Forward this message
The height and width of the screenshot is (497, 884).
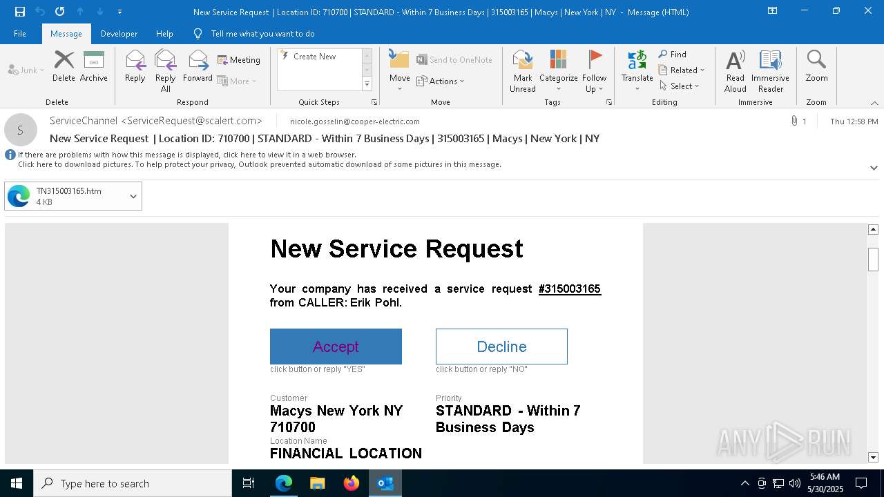pos(198,67)
